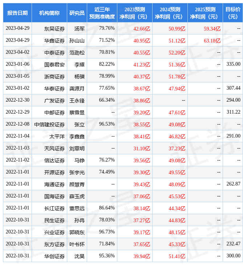Click accuracy value 96.73%

point(107,232)
